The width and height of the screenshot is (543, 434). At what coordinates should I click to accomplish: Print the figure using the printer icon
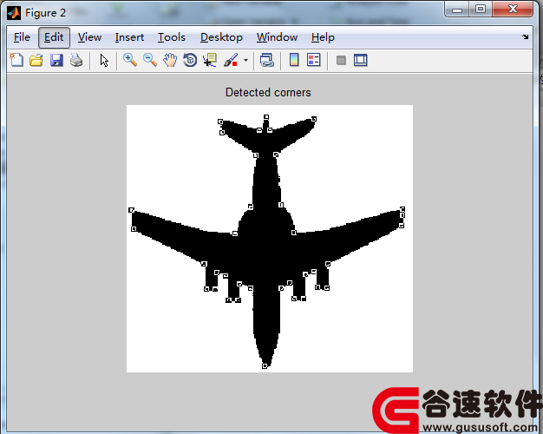76,60
